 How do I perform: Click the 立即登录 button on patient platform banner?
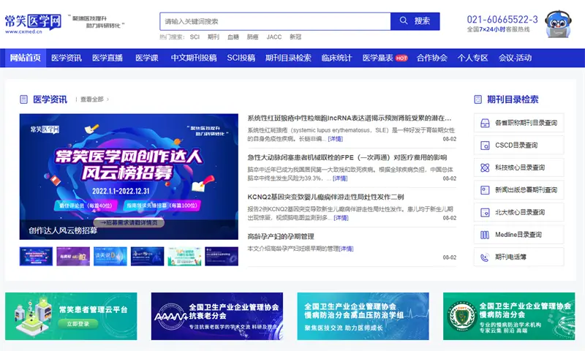point(78,323)
